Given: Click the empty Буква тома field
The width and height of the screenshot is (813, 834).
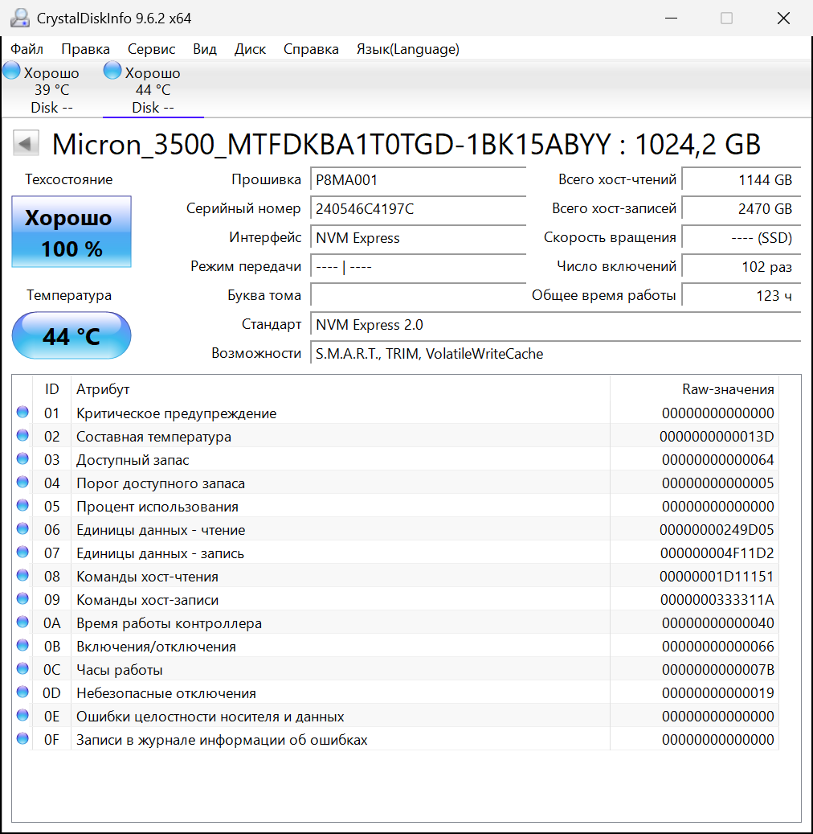Looking at the screenshot, I should [x=419, y=295].
